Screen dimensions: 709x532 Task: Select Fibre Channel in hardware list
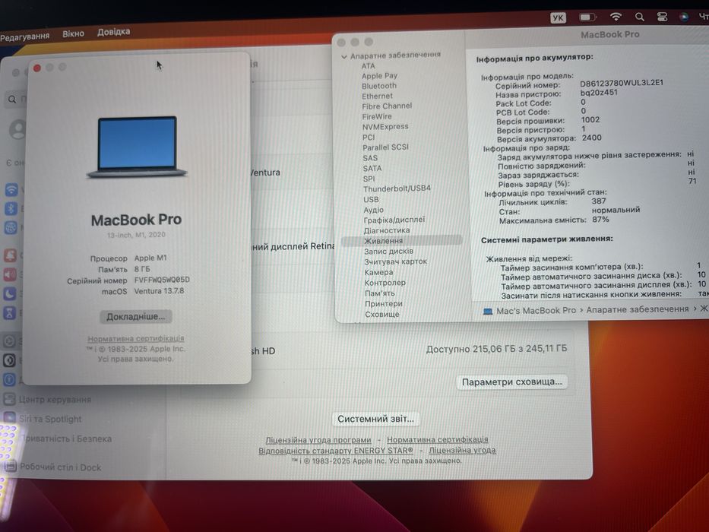[x=387, y=106]
